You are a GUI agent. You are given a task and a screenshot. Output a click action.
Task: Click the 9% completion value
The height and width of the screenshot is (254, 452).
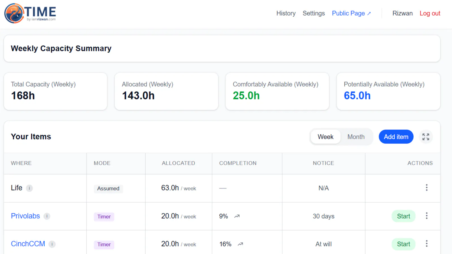click(x=223, y=216)
